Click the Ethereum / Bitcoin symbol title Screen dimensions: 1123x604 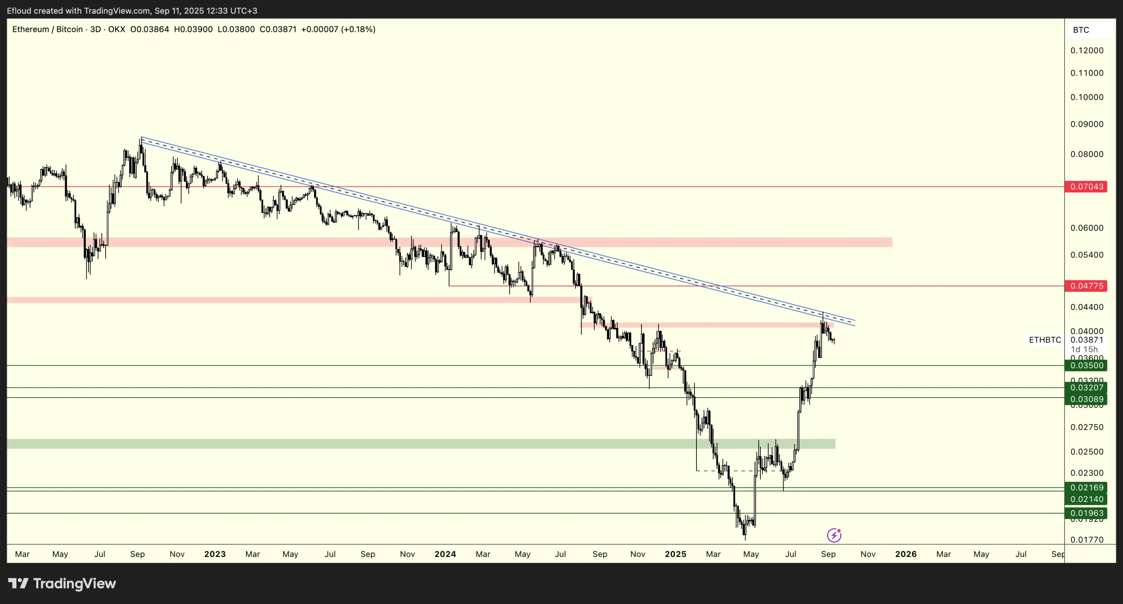(47, 29)
